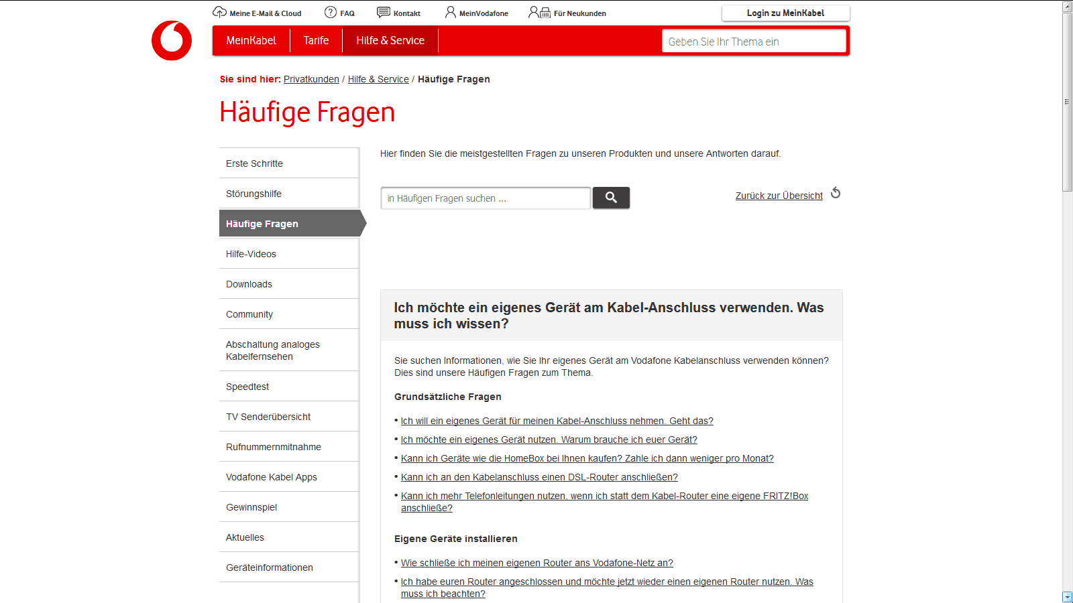Select Störungshilfe in sidebar
The height and width of the screenshot is (603, 1073).
(x=289, y=194)
